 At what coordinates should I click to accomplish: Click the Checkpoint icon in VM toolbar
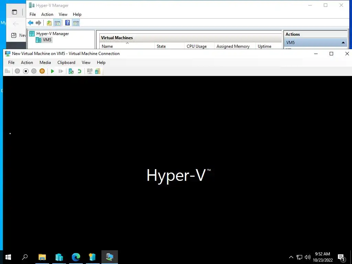pyautogui.click(x=71, y=71)
